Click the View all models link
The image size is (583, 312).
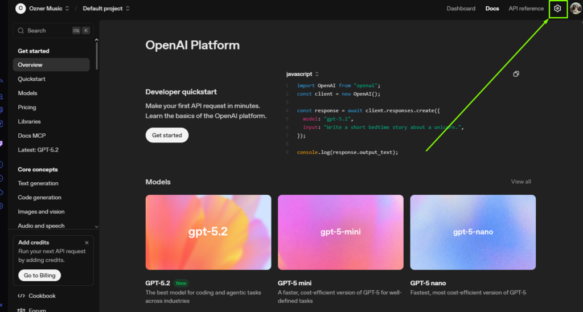point(521,182)
